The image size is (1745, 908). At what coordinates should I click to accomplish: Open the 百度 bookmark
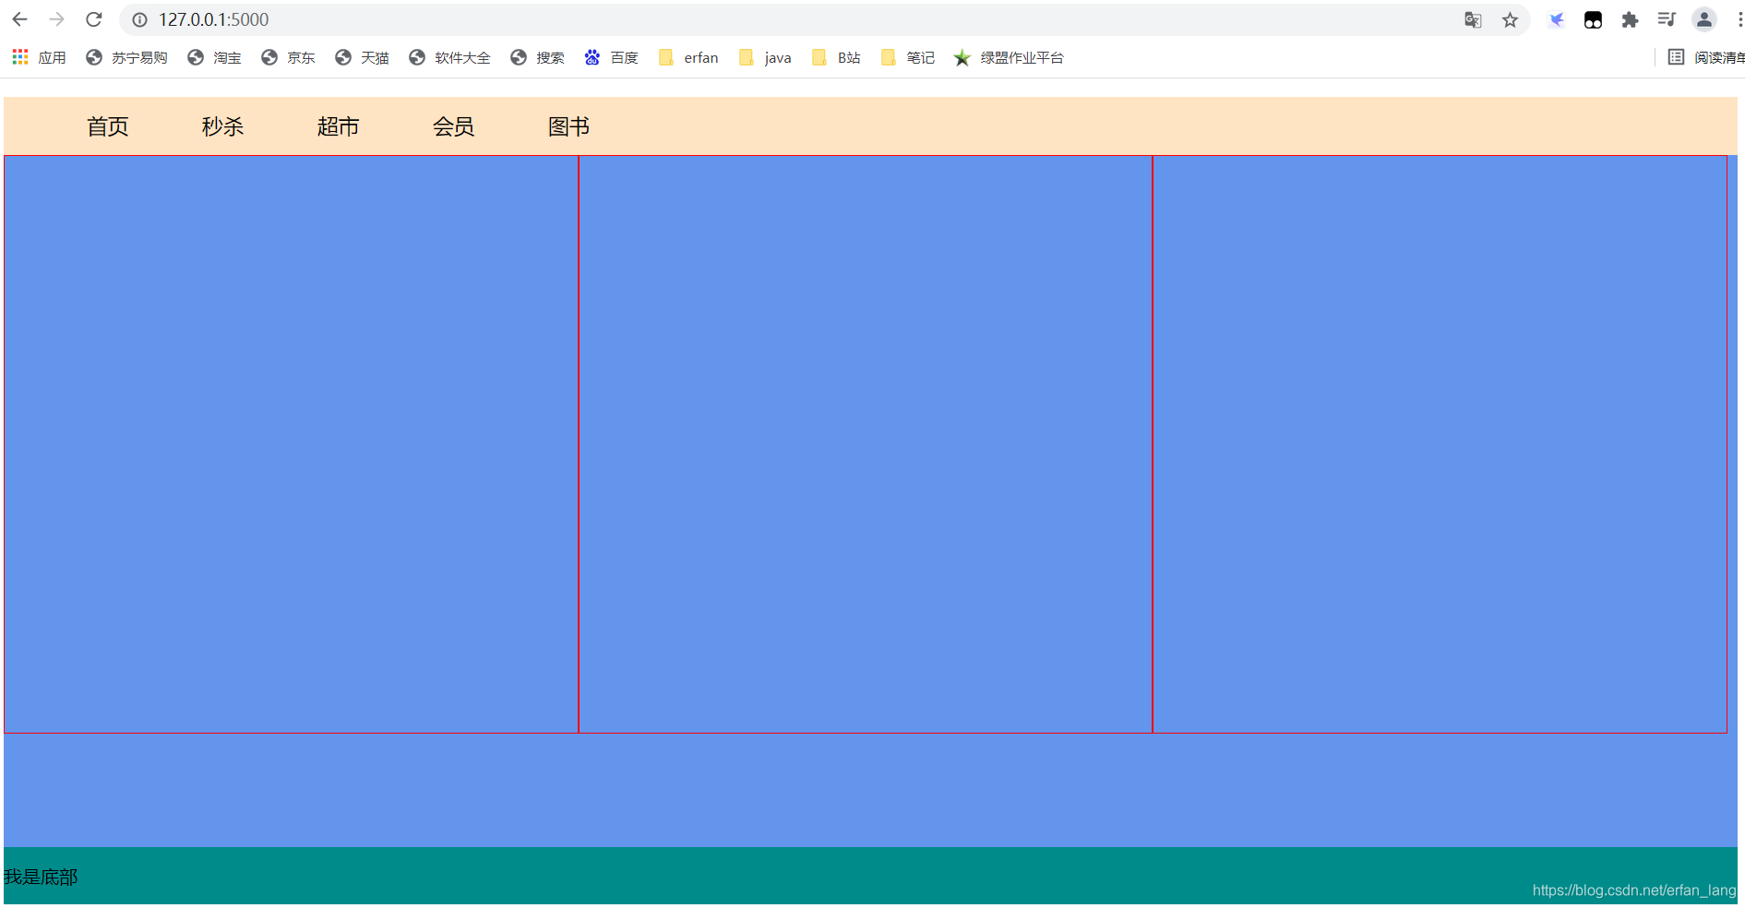(611, 57)
